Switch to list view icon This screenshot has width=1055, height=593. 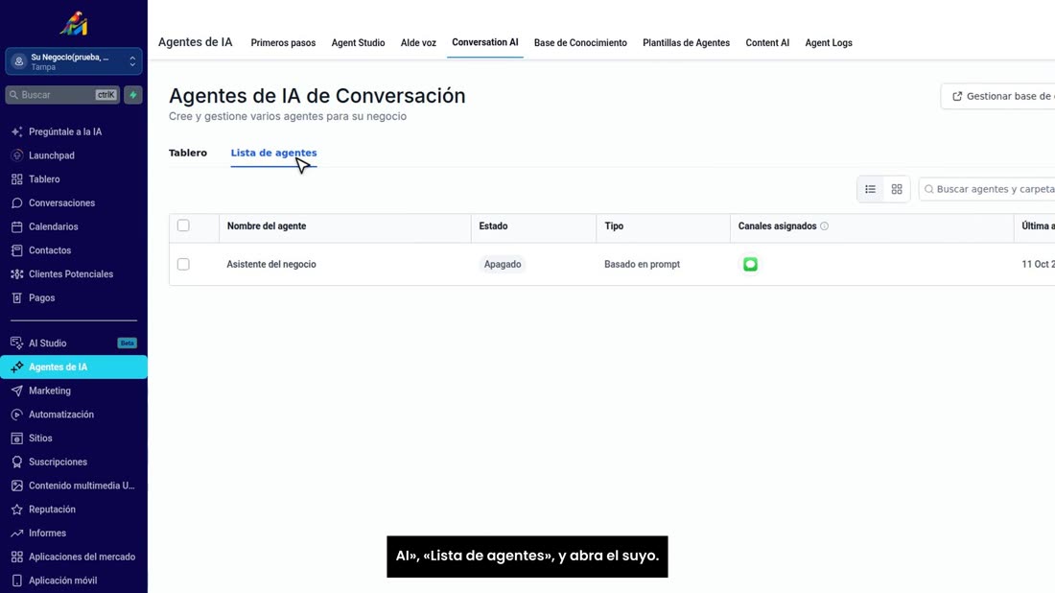[871, 189]
